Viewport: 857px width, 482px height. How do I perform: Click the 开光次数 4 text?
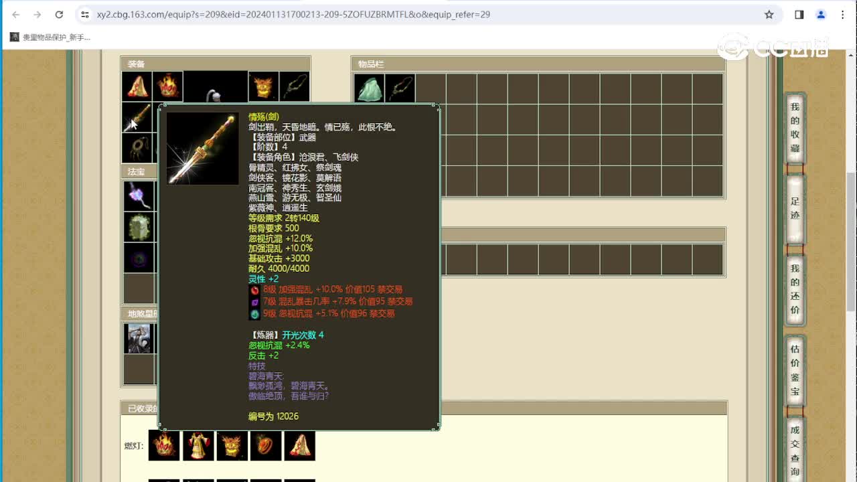coord(303,335)
